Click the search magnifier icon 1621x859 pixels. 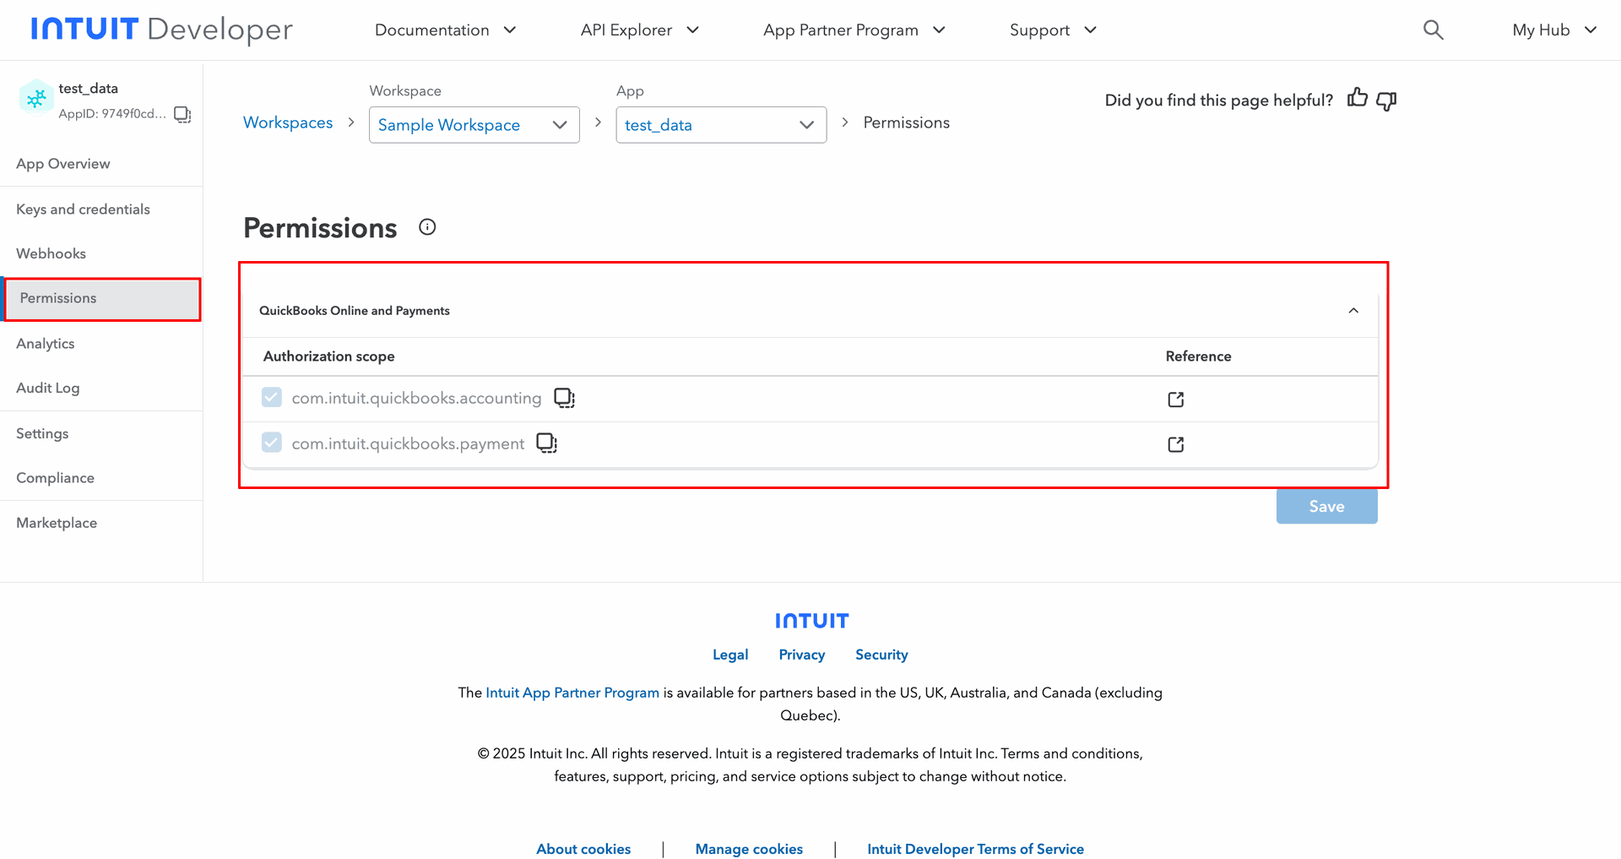[x=1433, y=30]
